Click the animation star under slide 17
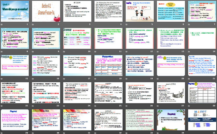This screenshot has width=217, height=134. click(x=64, y=79)
